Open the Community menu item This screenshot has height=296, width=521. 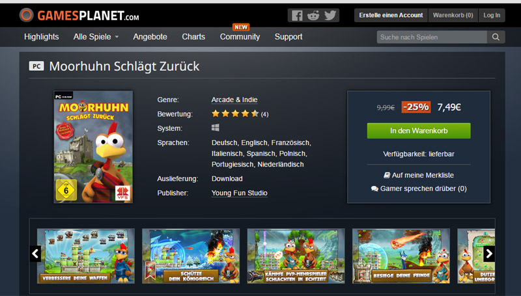(240, 37)
